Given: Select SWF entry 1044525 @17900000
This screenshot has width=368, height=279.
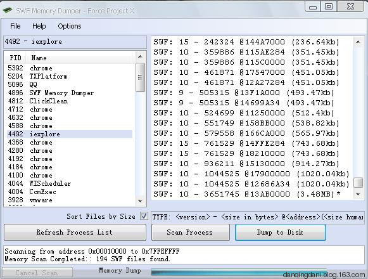Looking at the screenshot, I should click(x=251, y=174).
